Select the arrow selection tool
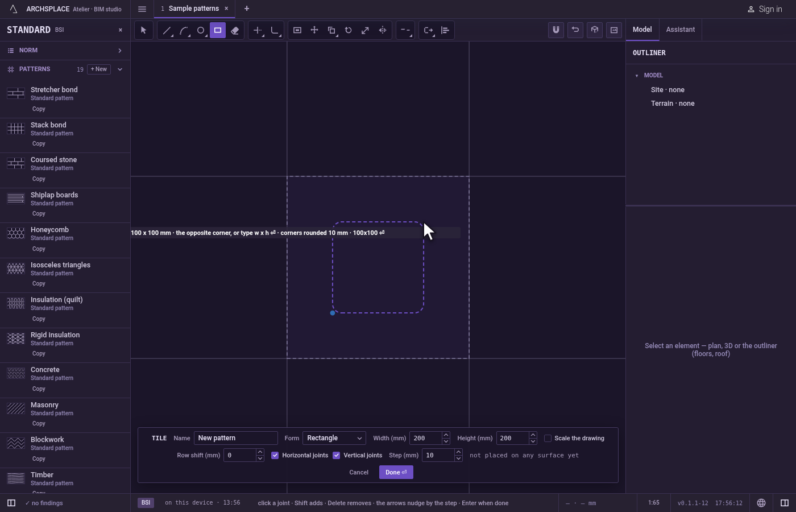 click(x=144, y=30)
